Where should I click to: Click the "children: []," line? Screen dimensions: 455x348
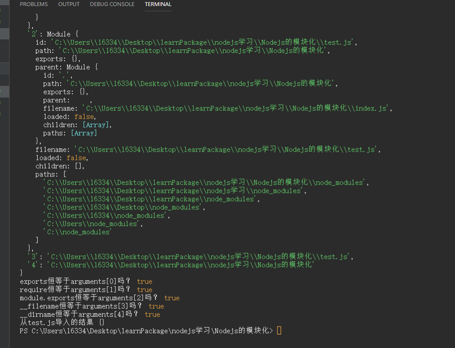pos(60,166)
